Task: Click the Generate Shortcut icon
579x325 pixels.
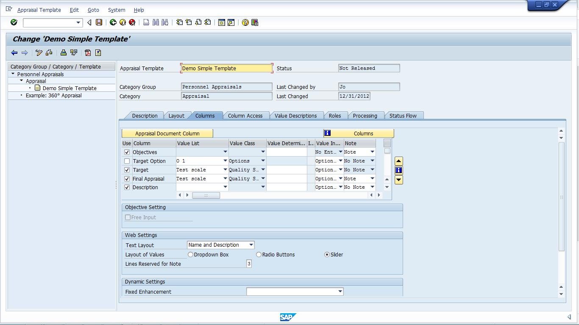Action: 231,22
